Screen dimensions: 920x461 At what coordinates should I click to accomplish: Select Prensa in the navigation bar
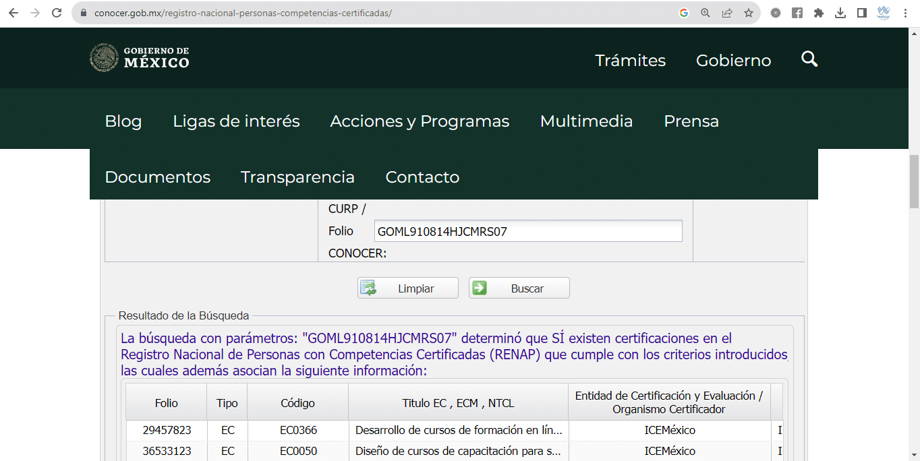(691, 121)
